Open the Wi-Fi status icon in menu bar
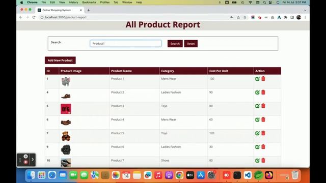 coord(250,2)
